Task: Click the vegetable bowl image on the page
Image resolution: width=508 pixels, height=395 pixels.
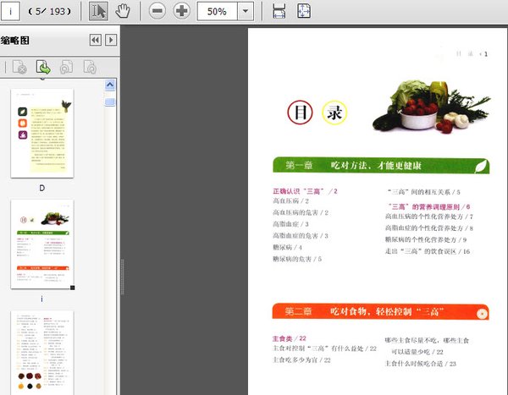Action: (432, 107)
